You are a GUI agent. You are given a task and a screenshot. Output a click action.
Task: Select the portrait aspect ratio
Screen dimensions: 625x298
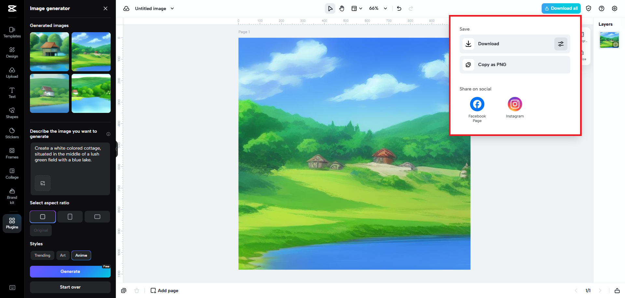(x=70, y=217)
